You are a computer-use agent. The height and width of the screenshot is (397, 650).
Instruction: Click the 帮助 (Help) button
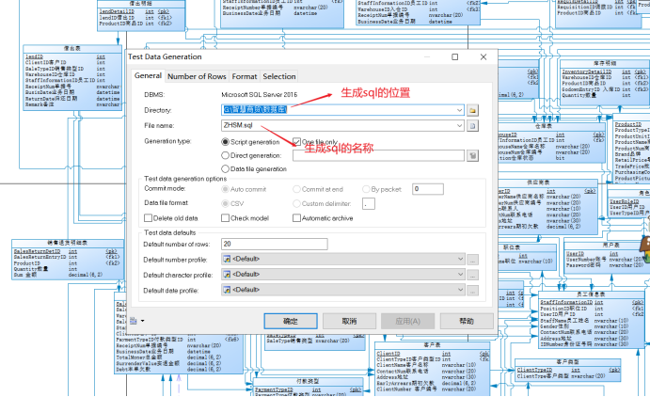[x=467, y=321]
